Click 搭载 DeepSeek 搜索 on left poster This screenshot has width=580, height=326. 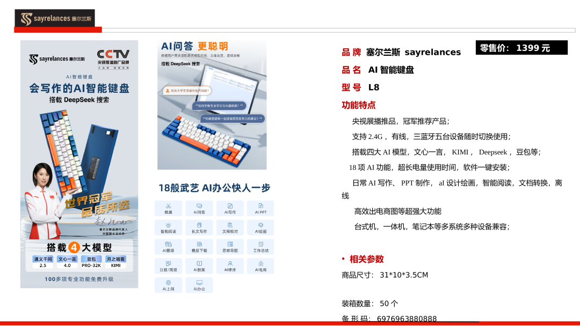[79, 100]
